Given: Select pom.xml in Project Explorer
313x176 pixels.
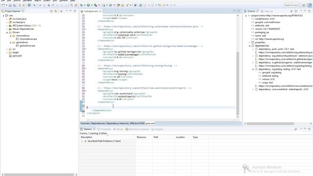Looking at the screenshot, I should (x=17, y=56).
